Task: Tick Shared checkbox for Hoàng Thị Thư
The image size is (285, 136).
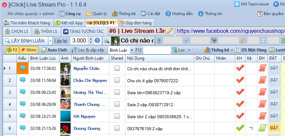Action: pyautogui.click(x=117, y=92)
